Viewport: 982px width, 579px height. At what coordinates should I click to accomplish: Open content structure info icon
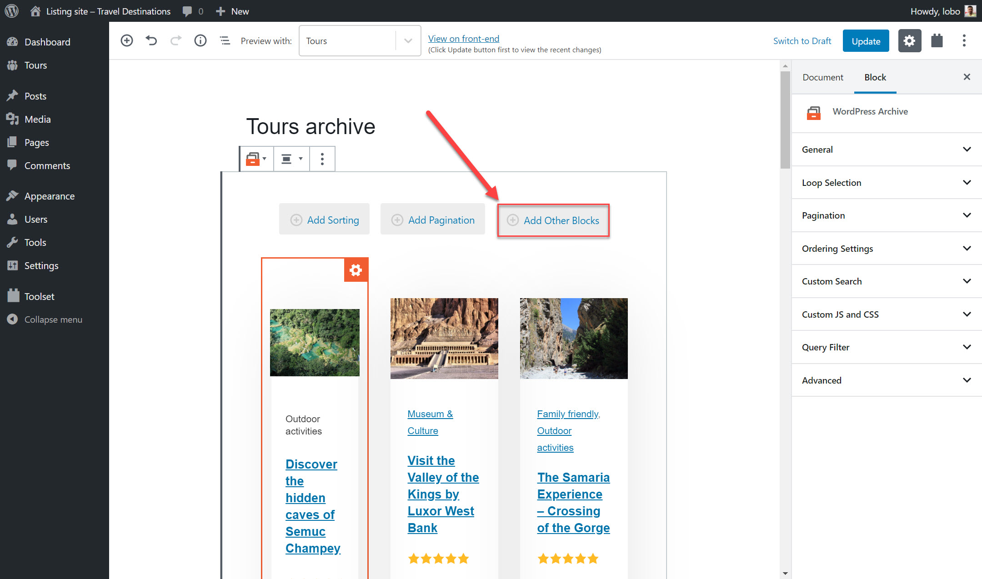[x=200, y=40]
